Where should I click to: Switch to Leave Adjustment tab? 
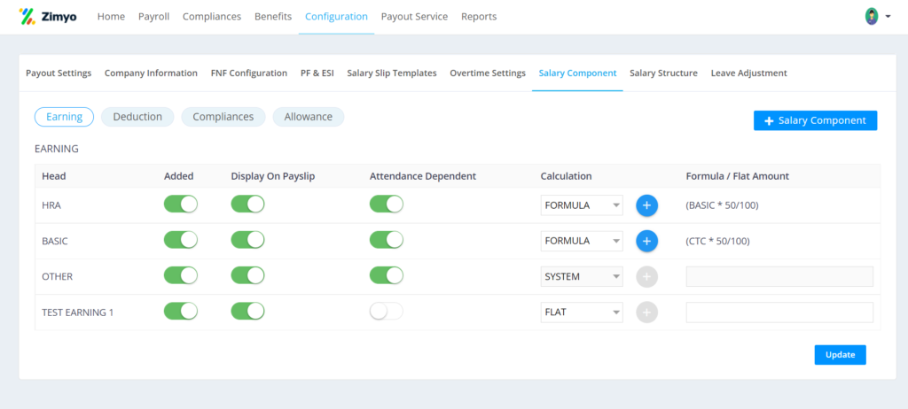pyautogui.click(x=748, y=73)
